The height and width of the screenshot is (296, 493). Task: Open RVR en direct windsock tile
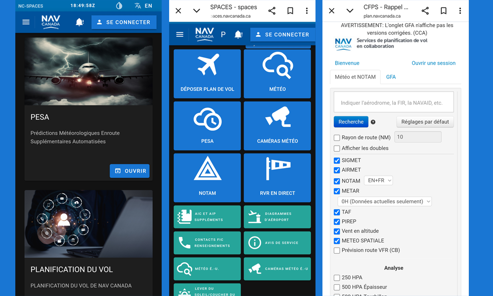pos(277,178)
